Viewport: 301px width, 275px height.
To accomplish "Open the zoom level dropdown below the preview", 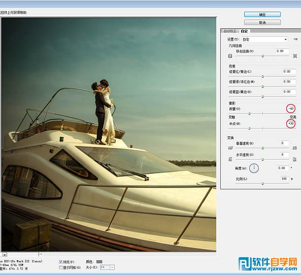I will tap(5, 254).
